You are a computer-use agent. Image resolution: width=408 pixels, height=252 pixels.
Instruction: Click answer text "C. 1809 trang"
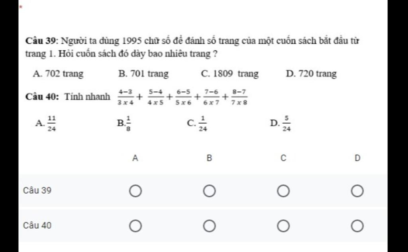point(230,74)
